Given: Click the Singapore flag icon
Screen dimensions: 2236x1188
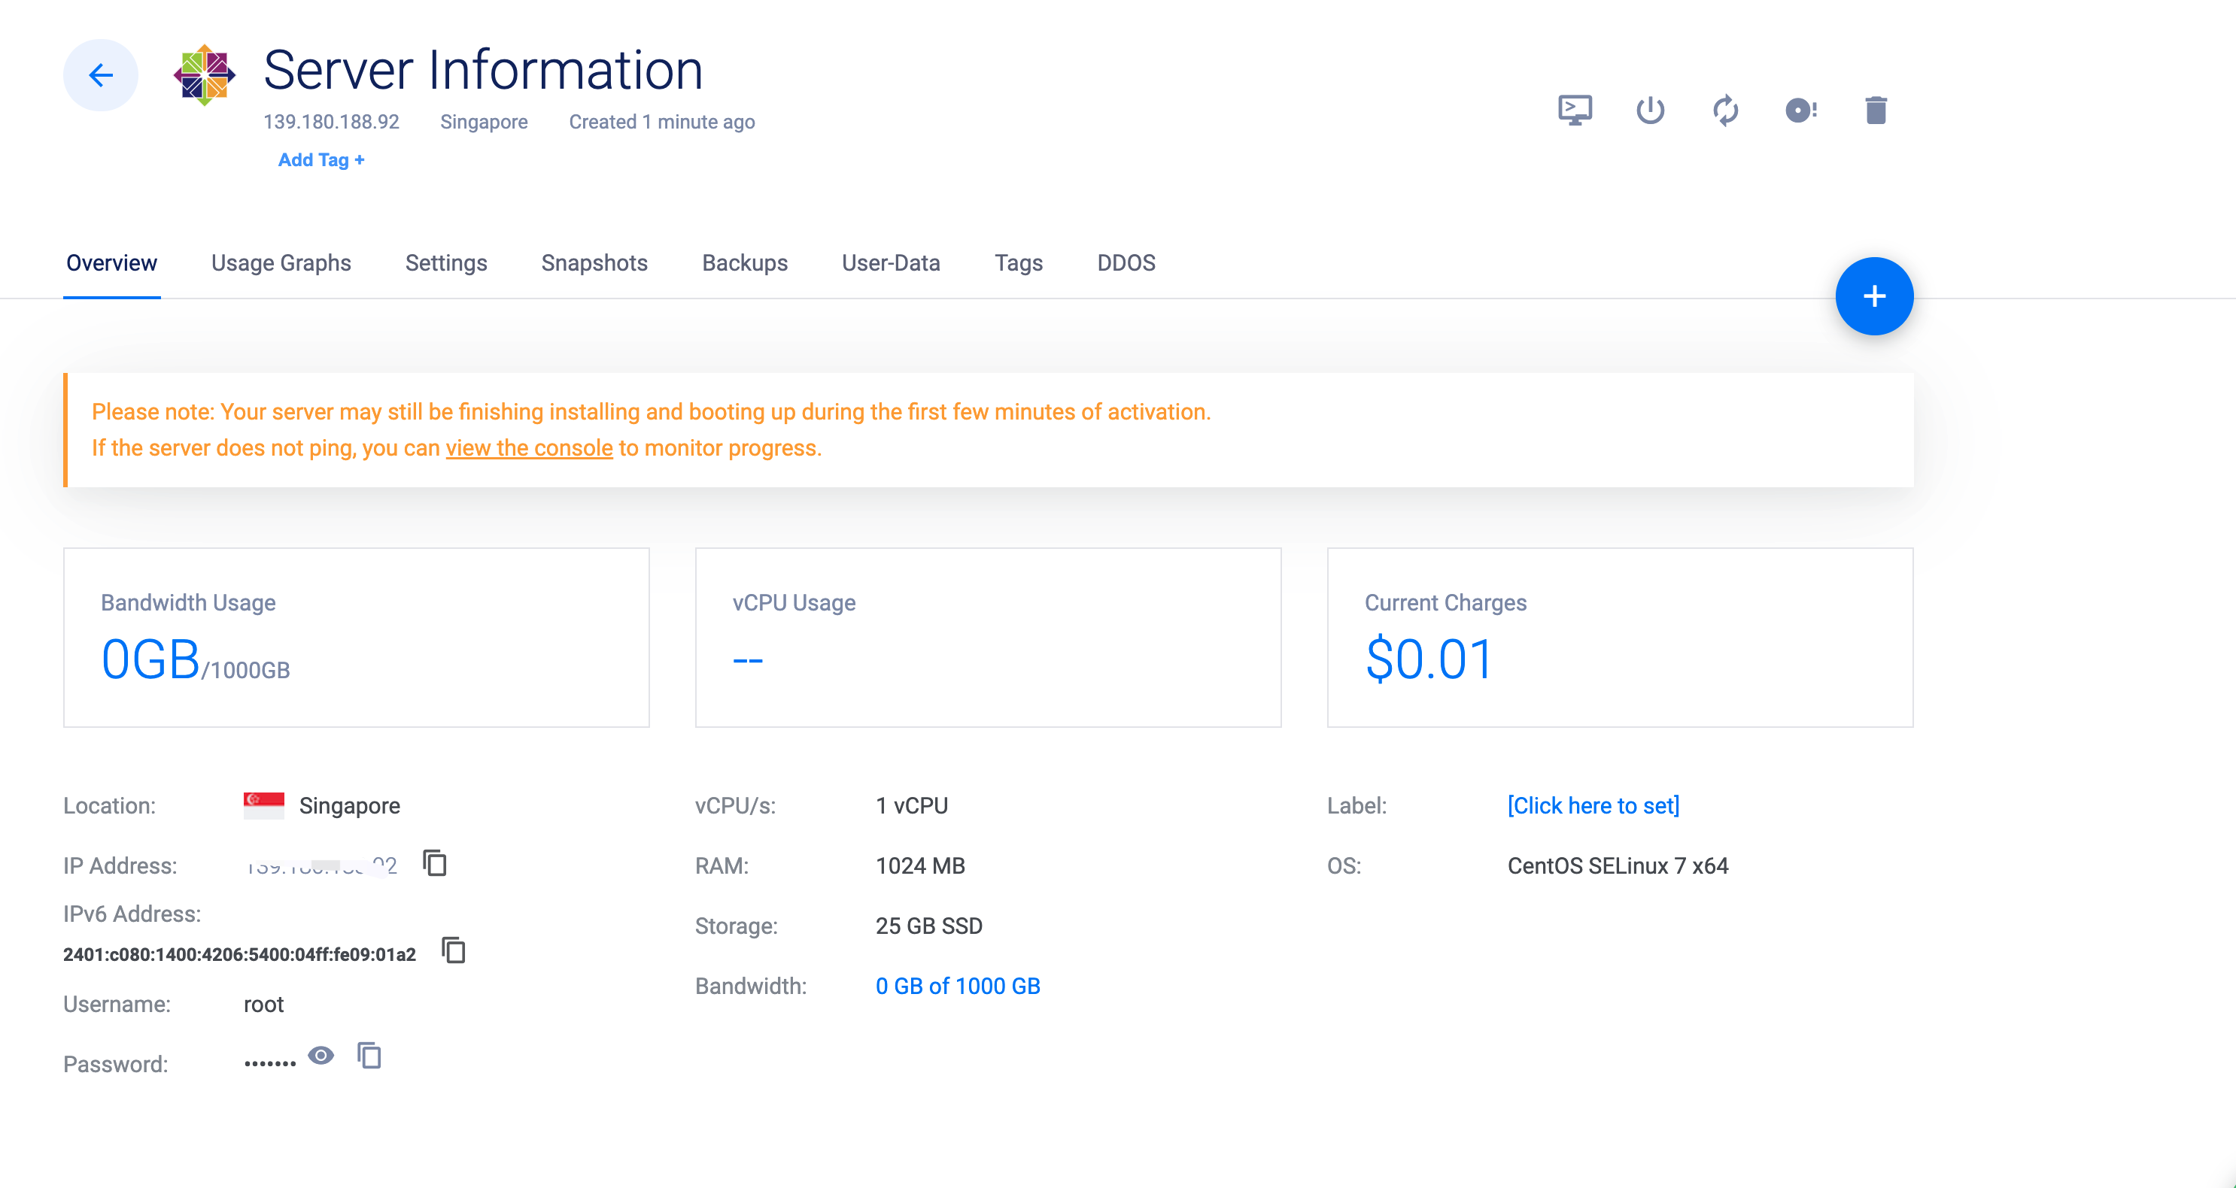Looking at the screenshot, I should (264, 805).
